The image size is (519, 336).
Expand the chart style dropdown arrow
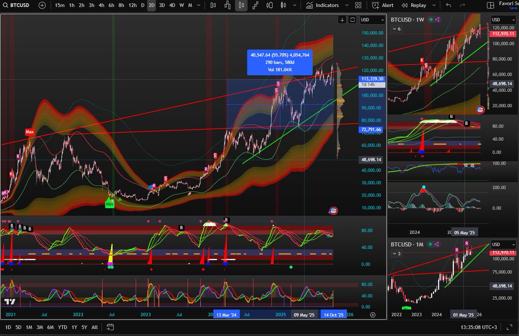294,5
